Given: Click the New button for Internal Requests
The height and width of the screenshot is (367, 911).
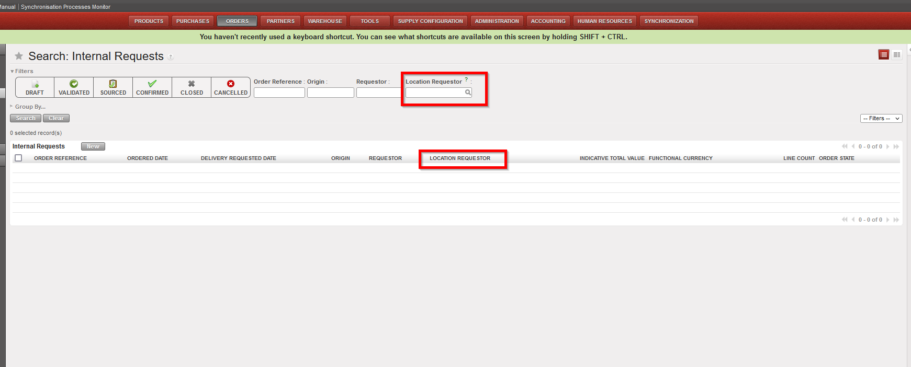Looking at the screenshot, I should click(x=93, y=147).
